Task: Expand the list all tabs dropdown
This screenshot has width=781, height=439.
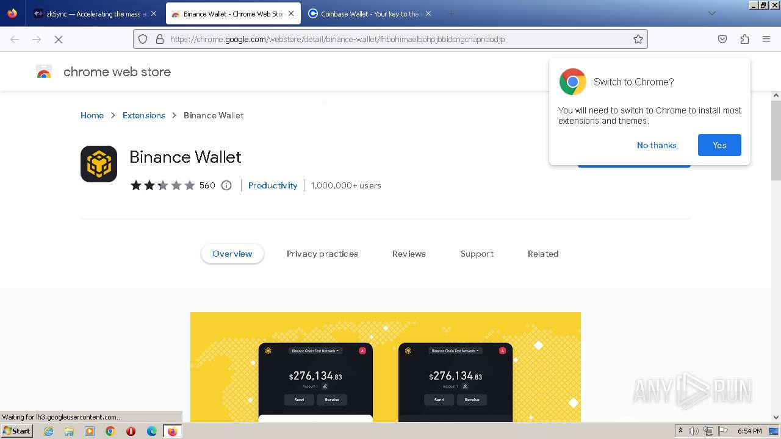Action: (x=711, y=13)
